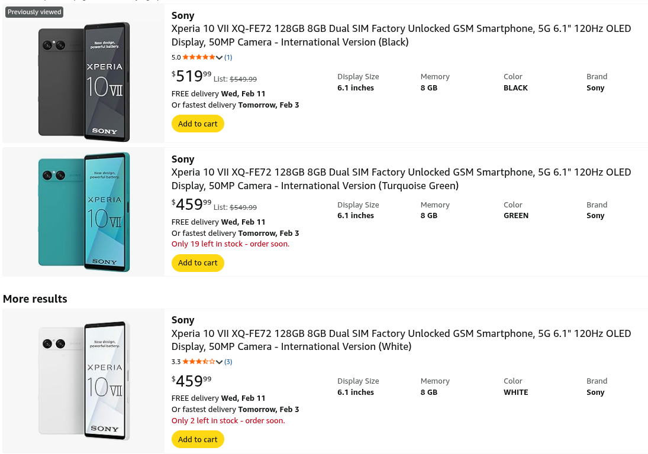Viewport: 648px width, 454px height.
Task: Click the 3.3 star rating icons on White model
Action: [199, 362]
